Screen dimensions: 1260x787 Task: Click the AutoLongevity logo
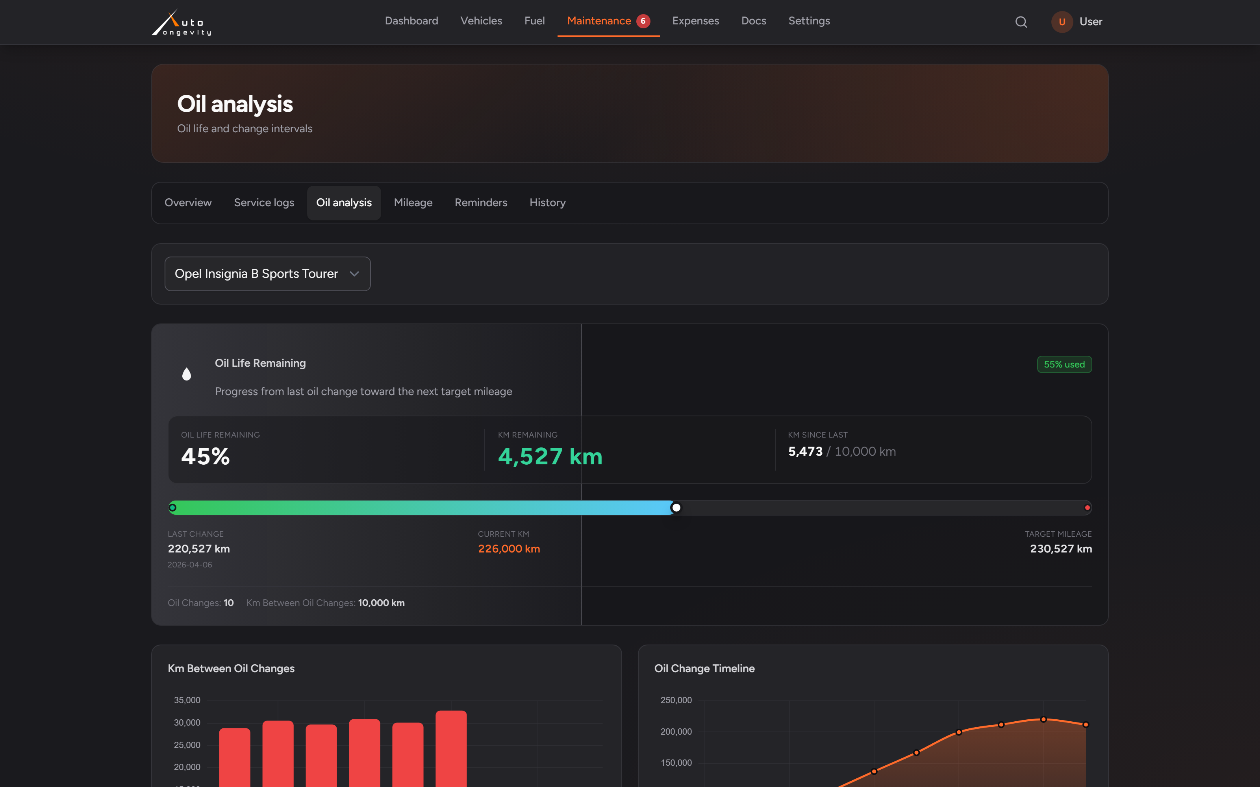pyautogui.click(x=181, y=22)
